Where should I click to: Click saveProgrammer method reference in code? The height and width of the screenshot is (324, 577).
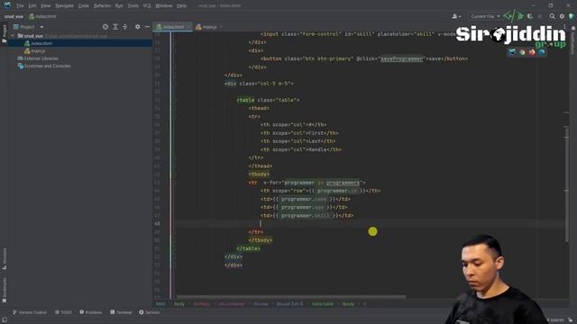tap(401, 58)
